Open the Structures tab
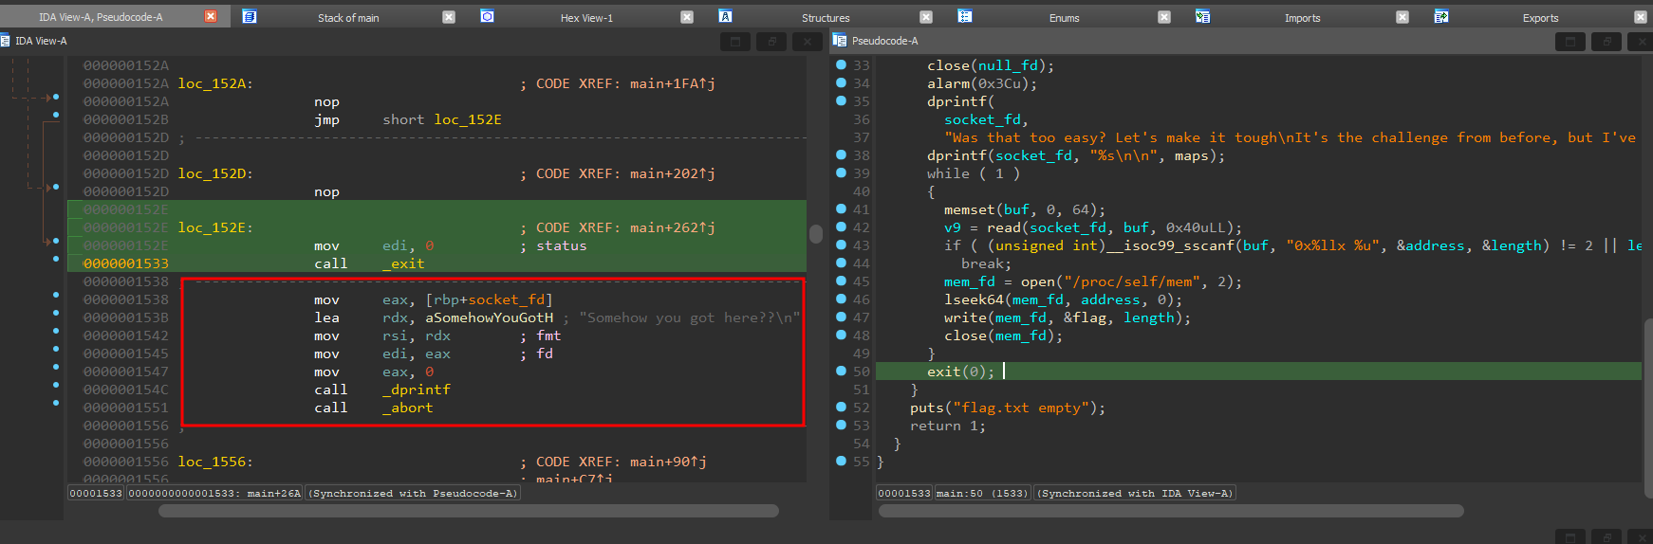 [x=825, y=18]
